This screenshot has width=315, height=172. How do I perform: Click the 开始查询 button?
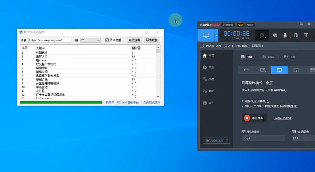[x=134, y=40]
